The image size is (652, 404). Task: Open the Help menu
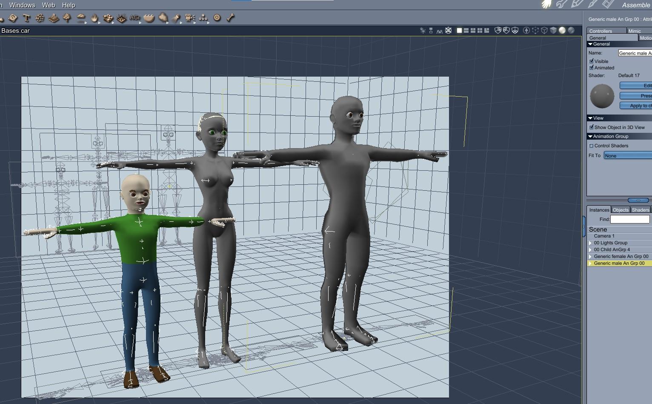69,5
